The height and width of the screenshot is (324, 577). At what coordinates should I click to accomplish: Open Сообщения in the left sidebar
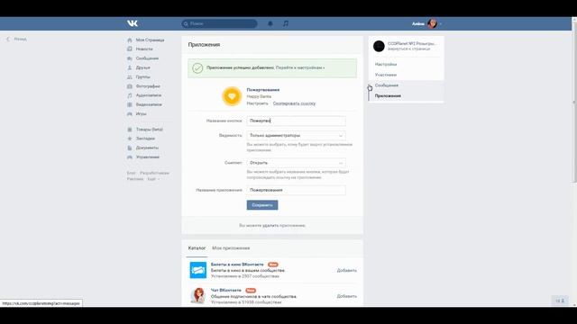coord(147,58)
